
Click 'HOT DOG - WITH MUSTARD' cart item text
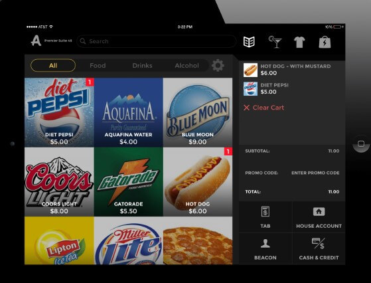pyautogui.click(x=295, y=66)
